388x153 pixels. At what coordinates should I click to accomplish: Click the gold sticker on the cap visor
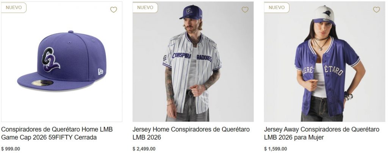(x=42, y=83)
